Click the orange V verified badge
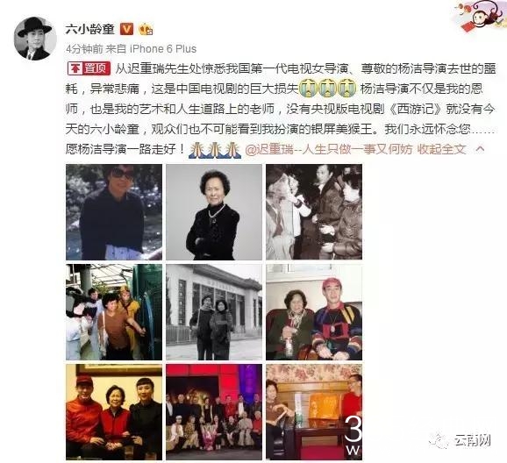 [126, 29]
